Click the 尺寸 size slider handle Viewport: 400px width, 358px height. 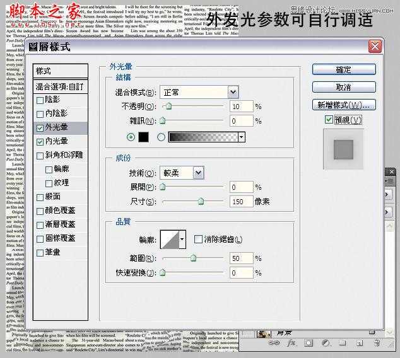click(x=201, y=201)
